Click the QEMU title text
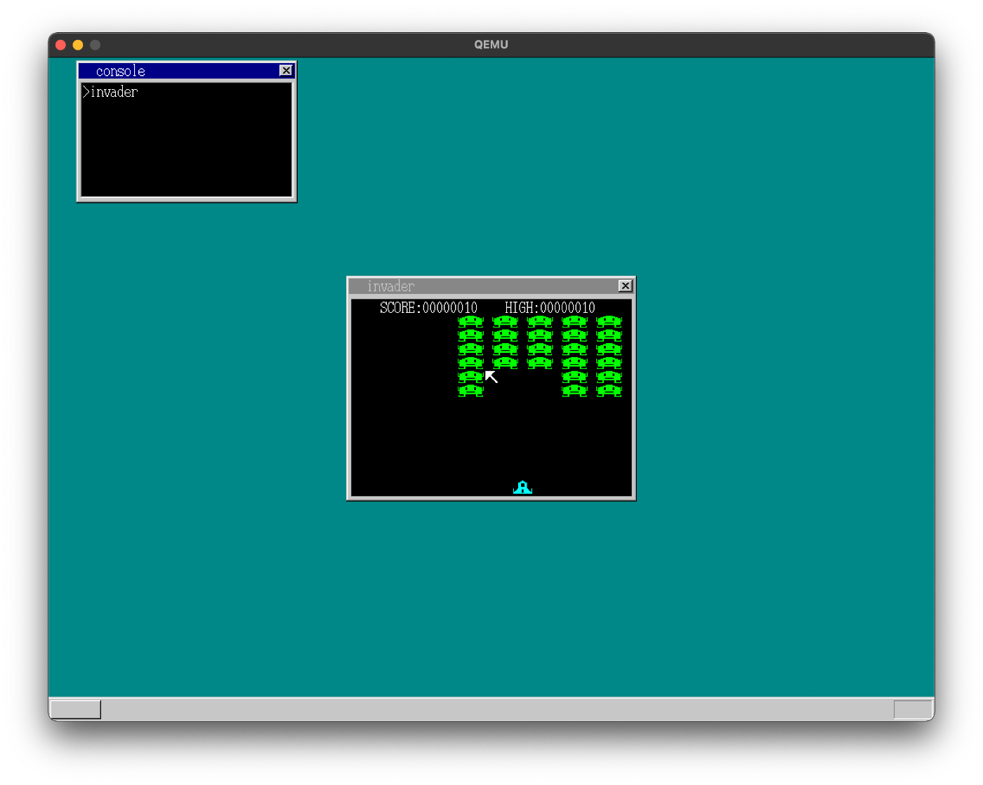 (x=491, y=44)
